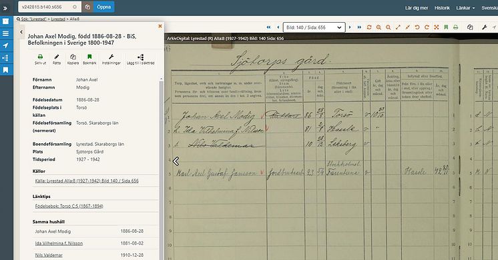Open the Länkar dropdown menu
The width and height of the screenshot is (498, 260).
(465, 8)
